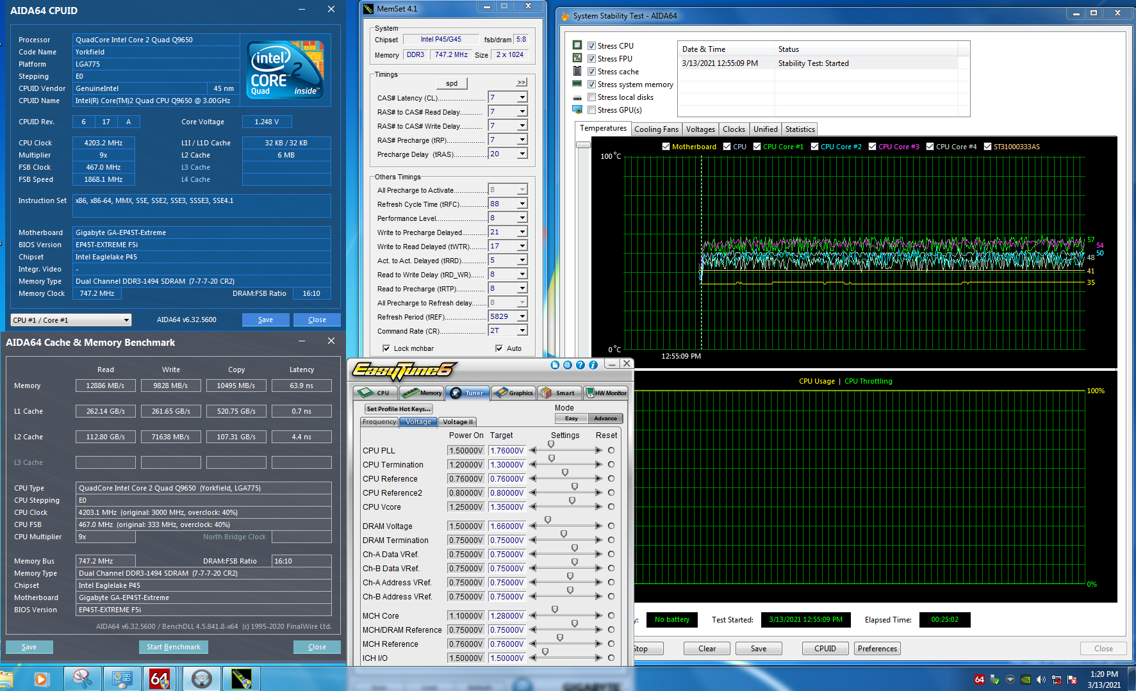The image size is (1136, 691).
Task: Click the NVIDIA system tray icon
Action: 1026,679
